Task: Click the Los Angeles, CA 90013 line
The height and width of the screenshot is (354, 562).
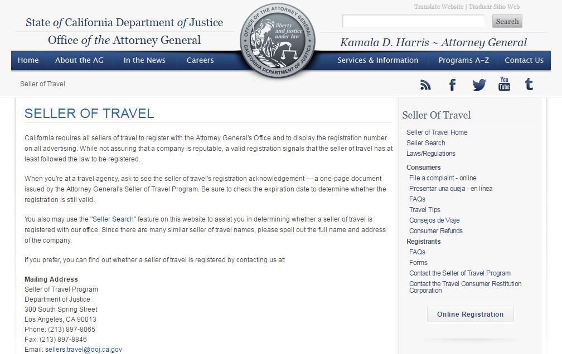Action: tap(60, 319)
